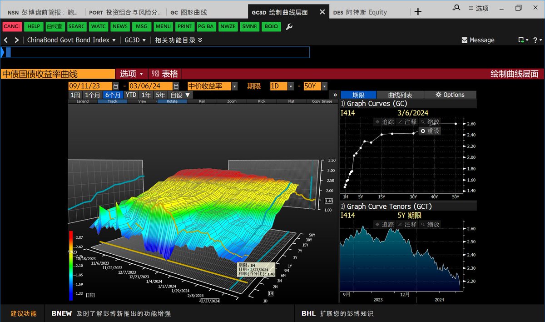Click the green SEARC key
545x322 pixels.
point(78,27)
